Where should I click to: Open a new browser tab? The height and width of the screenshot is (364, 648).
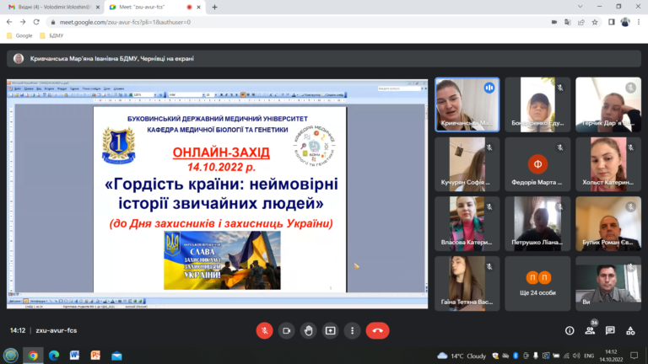[x=214, y=7]
